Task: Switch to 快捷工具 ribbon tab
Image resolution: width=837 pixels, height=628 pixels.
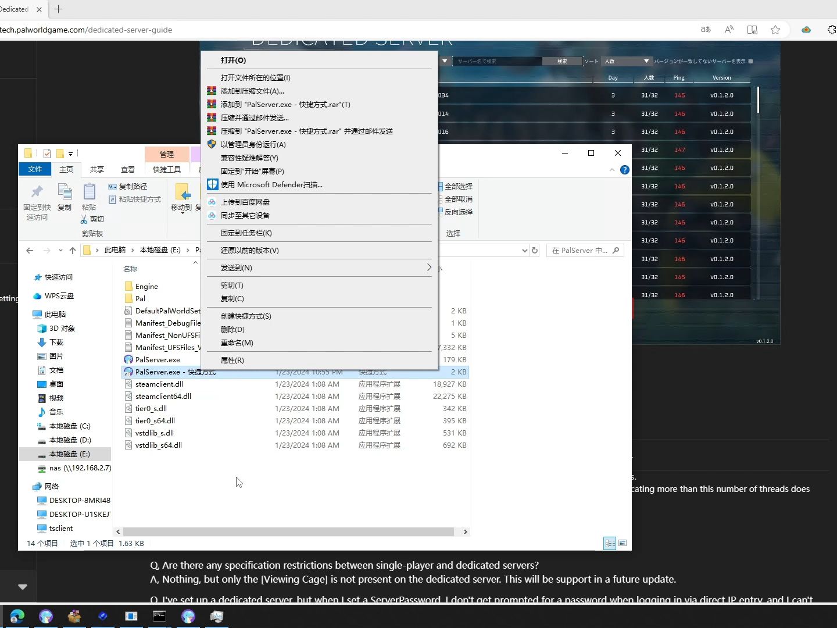Action: pyautogui.click(x=167, y=170)
